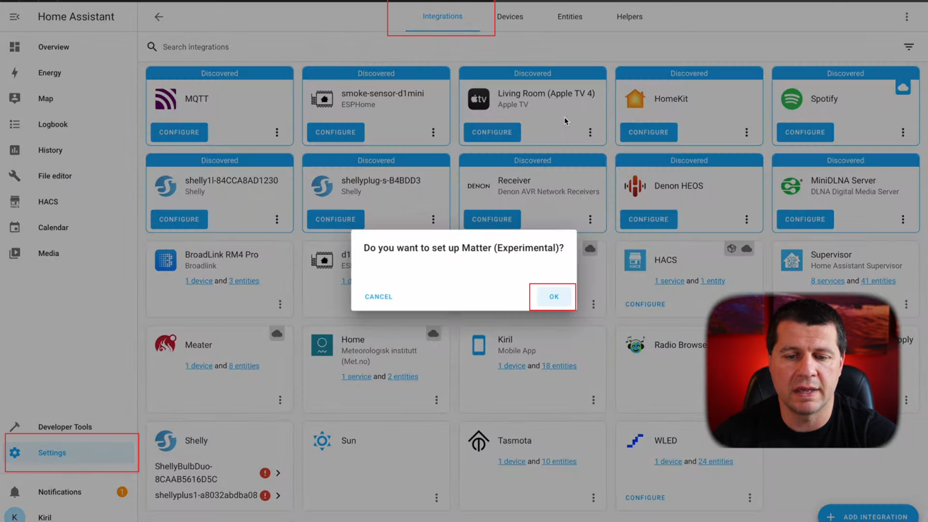
Task: Open the MQTT card three-dot menu
Action: click(x=277, y=132)
